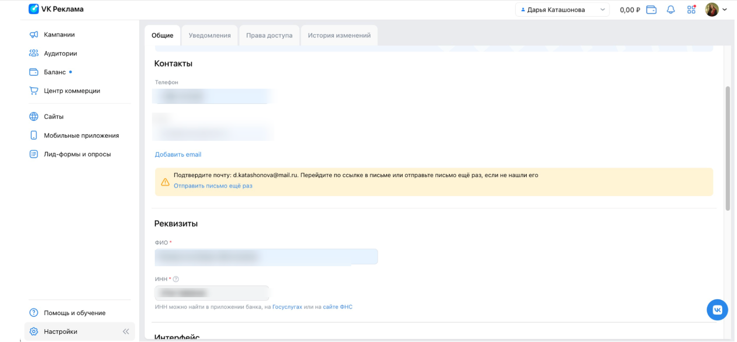Collapse the sidebar with double chevron
737x342 pixels.
coord(126,331)
